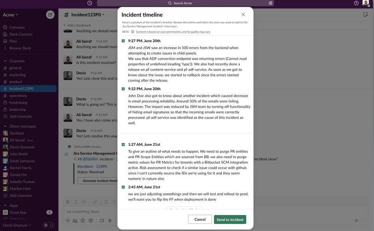Viewport: 374px width, 231px height.
Task: Record audio clip microphone icon
Action: 110,221
